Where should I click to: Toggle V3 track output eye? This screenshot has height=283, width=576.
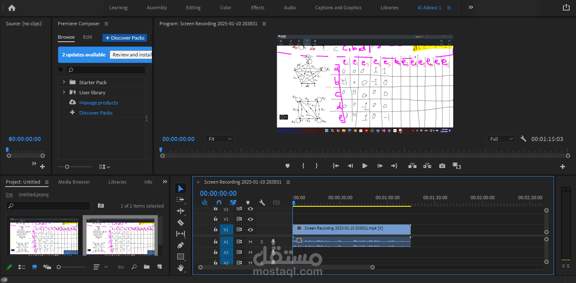pos(250,209)
